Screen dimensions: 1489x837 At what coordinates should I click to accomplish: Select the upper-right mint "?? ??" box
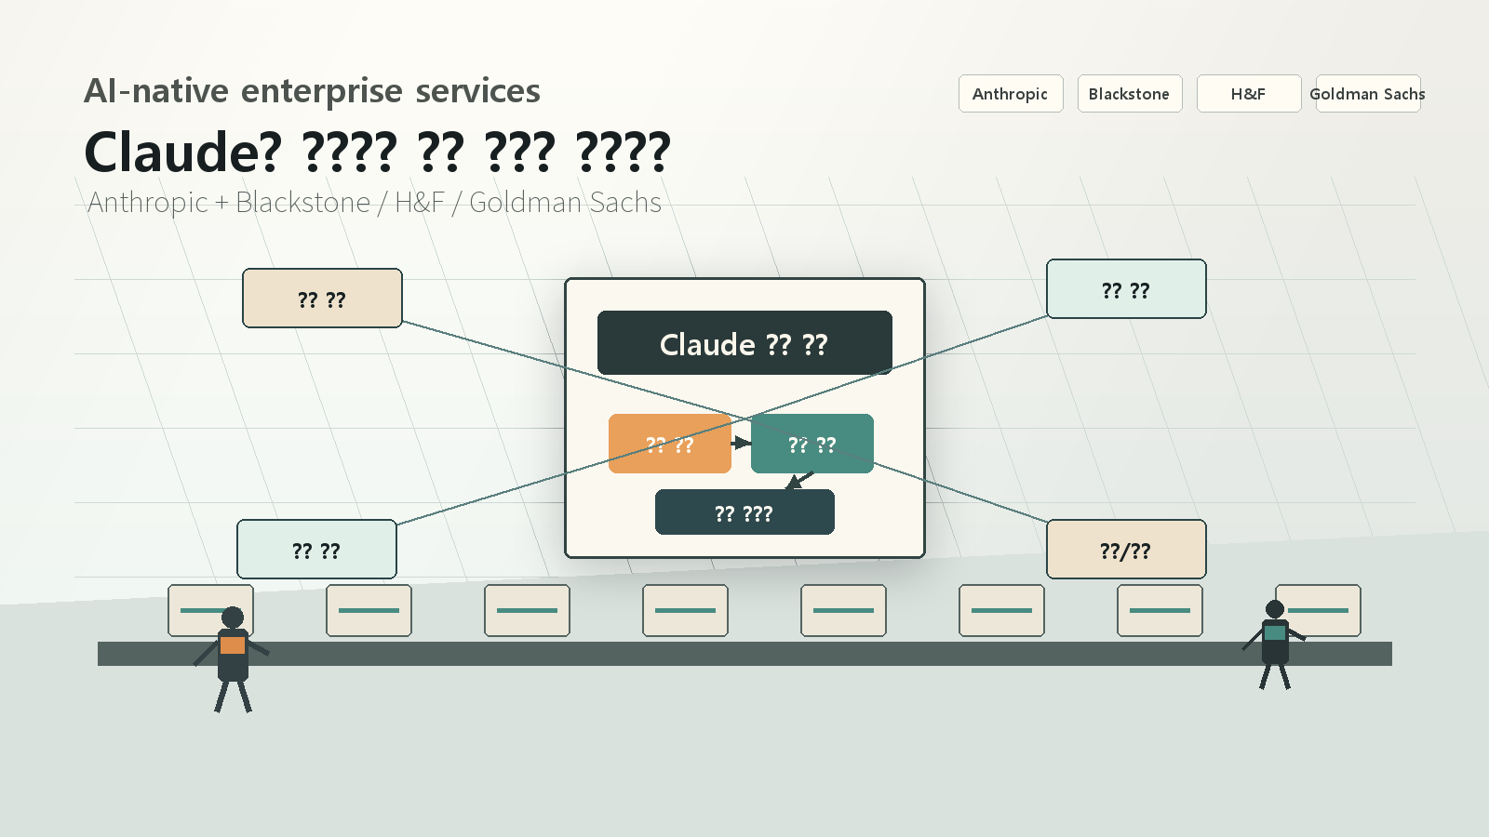(x=1126, y=289)
